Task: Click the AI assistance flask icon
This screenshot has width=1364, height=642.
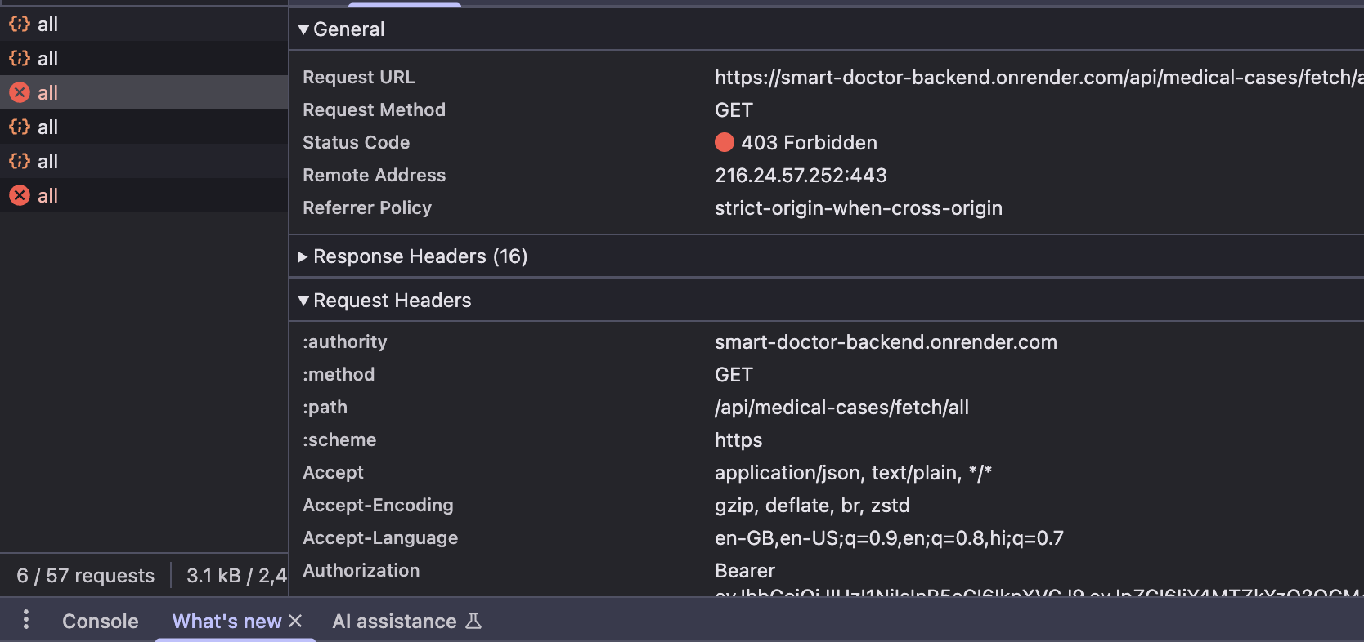Action: tap(473, 622)
